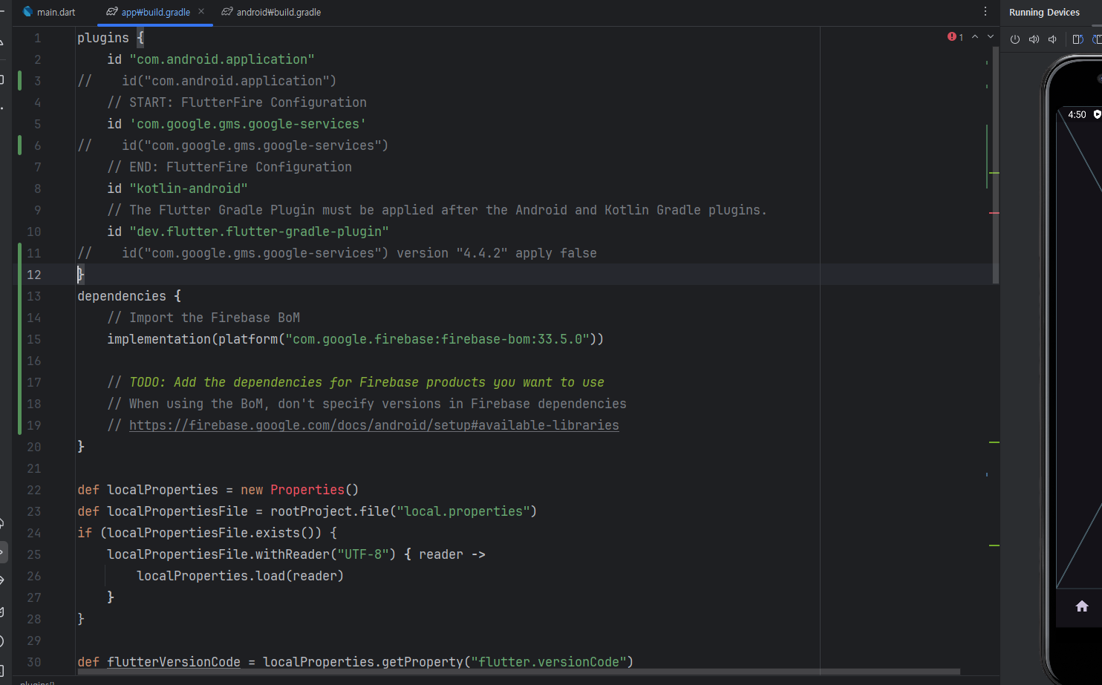Click the START: FlutterFire Configuration comment

[x=237, y=102]
